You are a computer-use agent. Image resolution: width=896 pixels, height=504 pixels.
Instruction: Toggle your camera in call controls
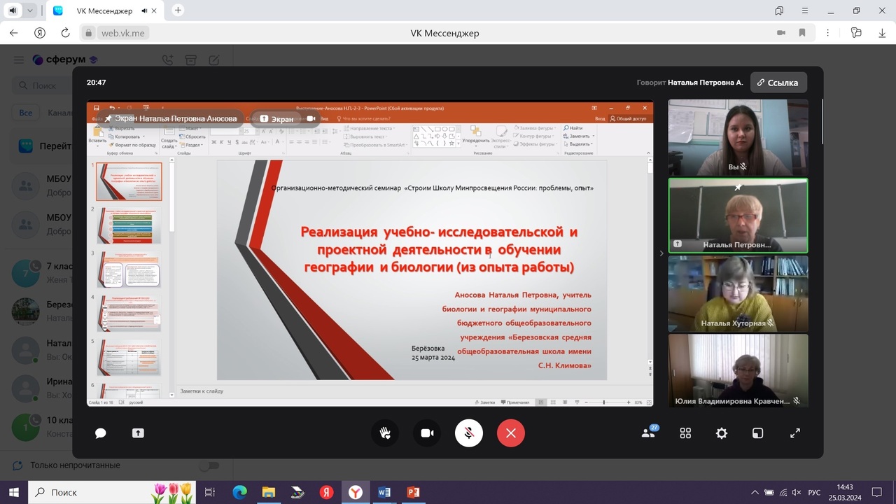click(x=427, y=433)
